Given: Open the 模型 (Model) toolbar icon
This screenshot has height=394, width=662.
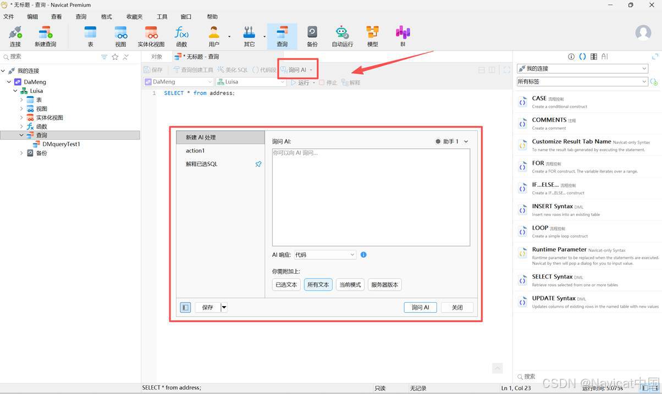Looking at the screenshot, I should click(372, 36).
